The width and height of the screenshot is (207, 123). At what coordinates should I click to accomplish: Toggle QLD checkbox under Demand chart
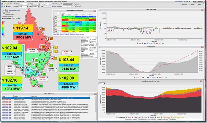157,78
